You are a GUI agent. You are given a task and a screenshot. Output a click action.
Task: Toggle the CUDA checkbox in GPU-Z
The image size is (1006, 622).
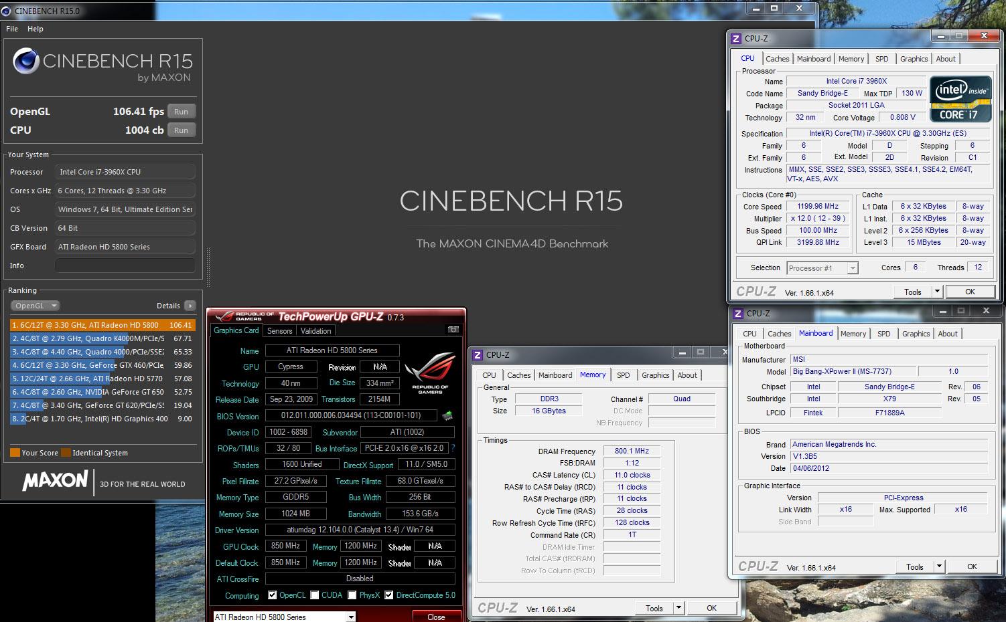point(315,595)
